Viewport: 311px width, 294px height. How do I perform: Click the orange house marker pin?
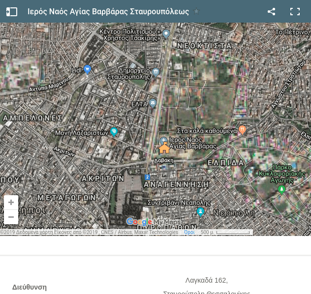[164, 148]
